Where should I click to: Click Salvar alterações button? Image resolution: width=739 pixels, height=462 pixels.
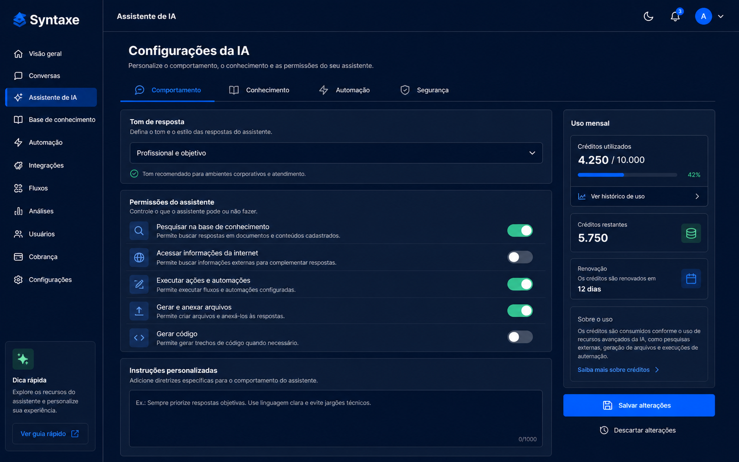click(639, 405)
